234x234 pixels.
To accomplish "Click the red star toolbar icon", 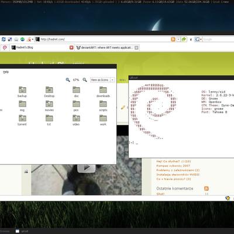I will (29, 39).
